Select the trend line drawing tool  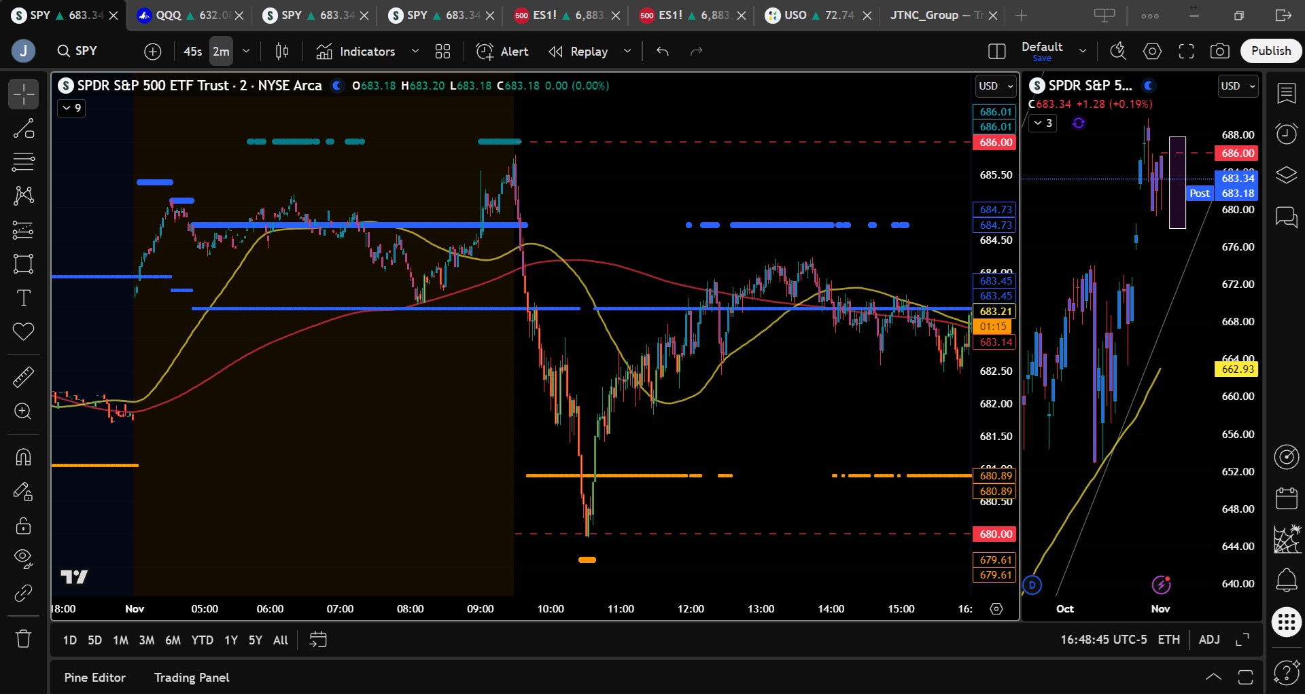23,128
